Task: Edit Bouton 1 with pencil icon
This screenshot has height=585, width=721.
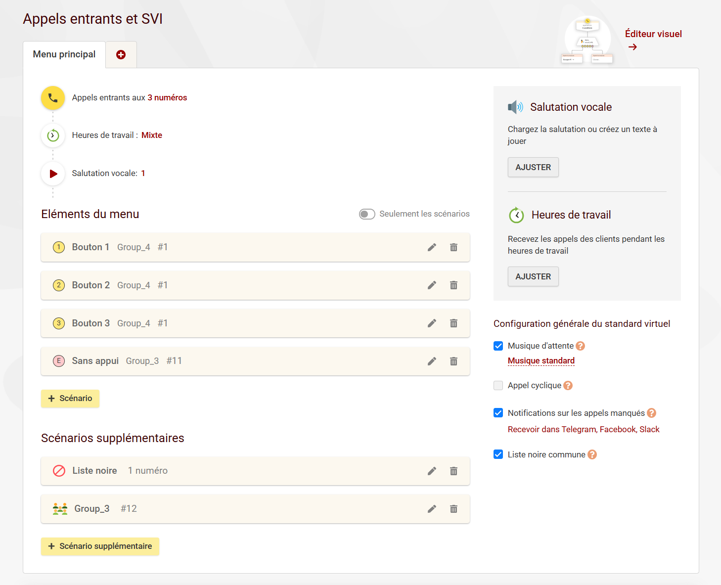Action: (432, 247)
